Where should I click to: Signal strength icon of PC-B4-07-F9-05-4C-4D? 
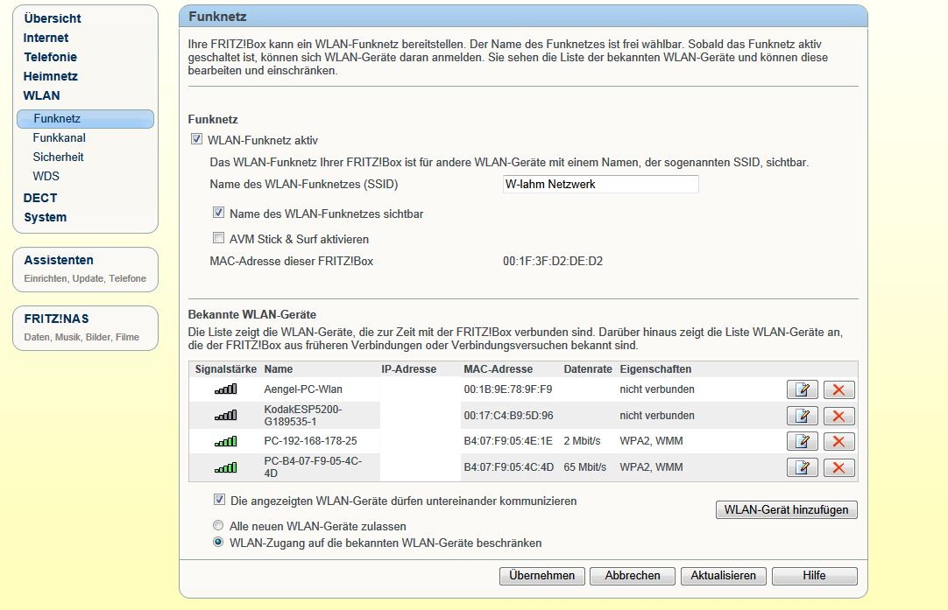(225, 467)
